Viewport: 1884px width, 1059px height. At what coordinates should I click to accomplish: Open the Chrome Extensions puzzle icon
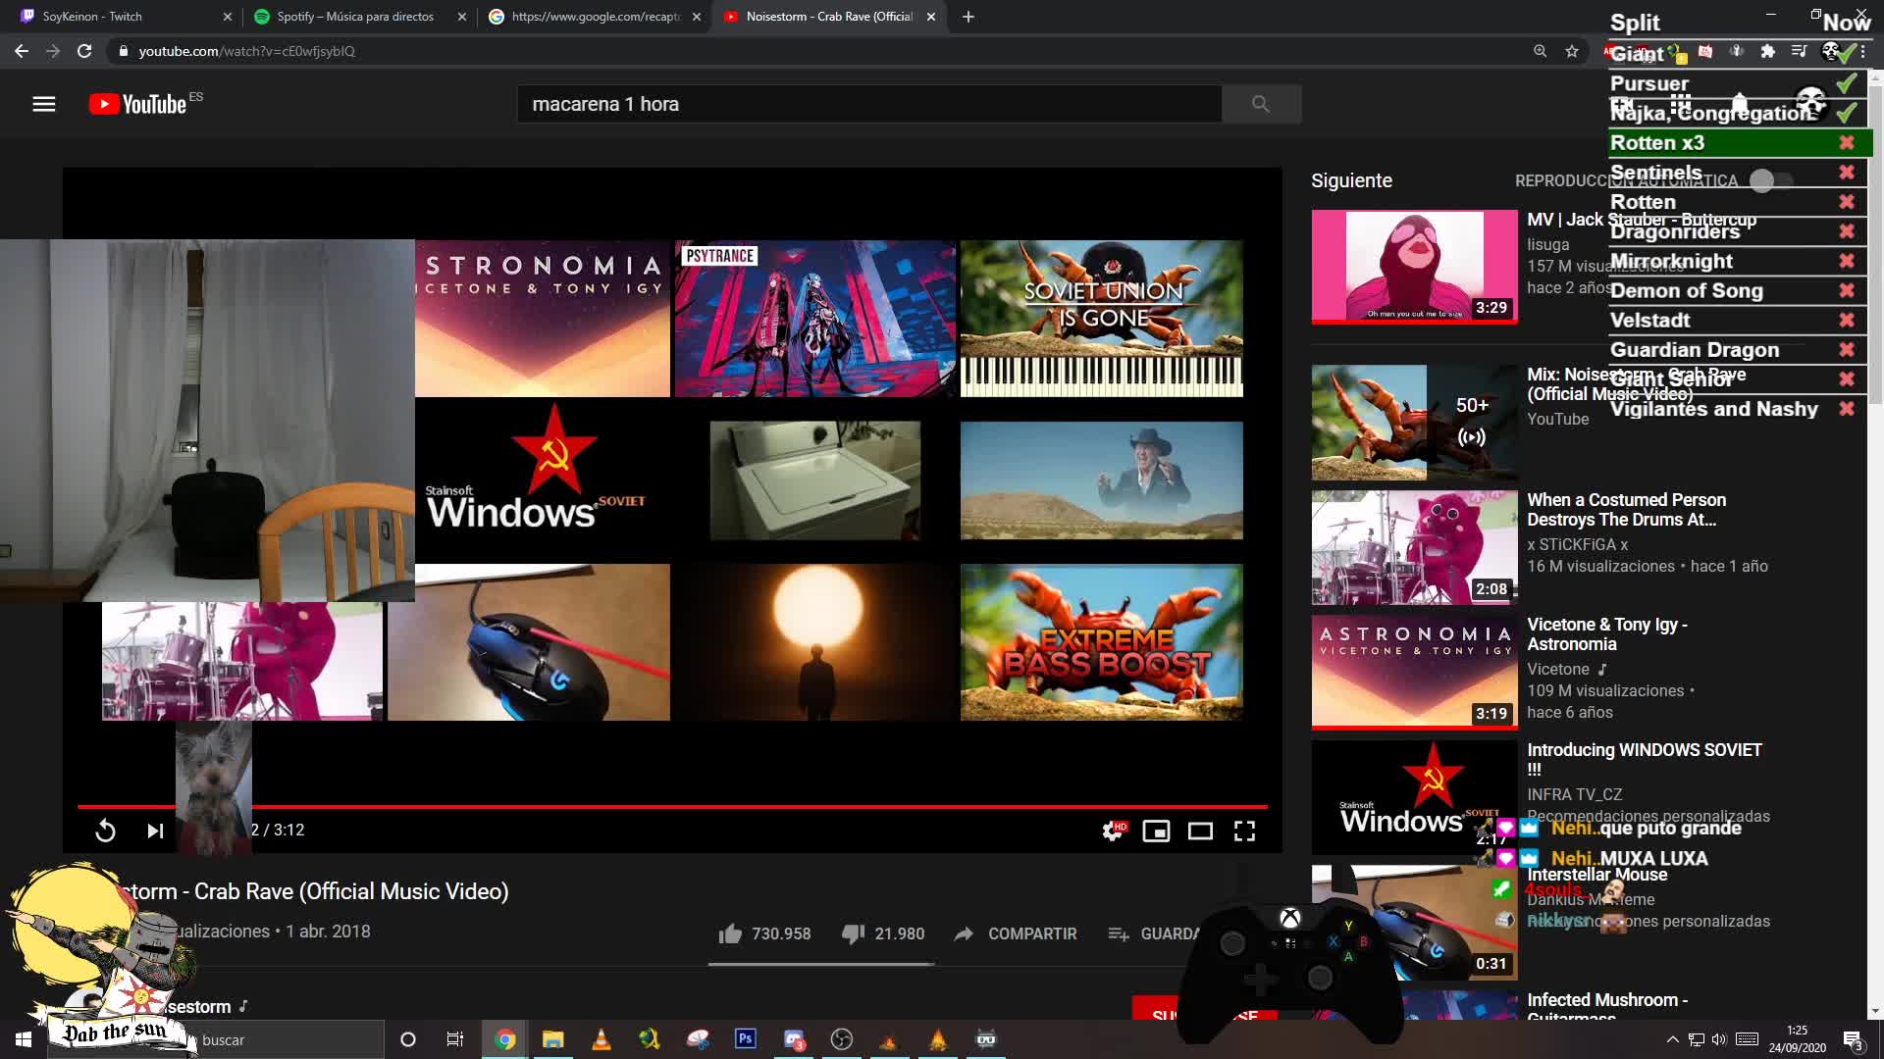point(1767,51)
